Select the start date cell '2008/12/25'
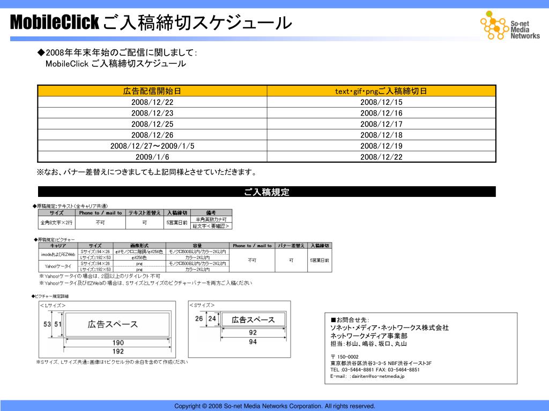The width and height of the screenshot is (549, 411). 152,124
